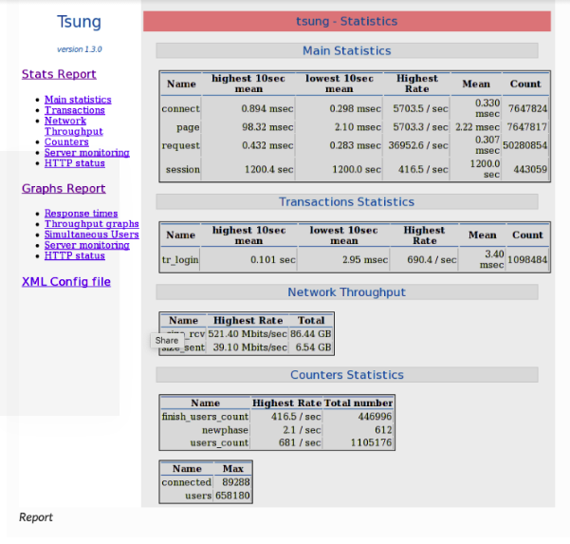Open the Transactions sidebar link
The image size is (570, 544).
click(75, 110)
